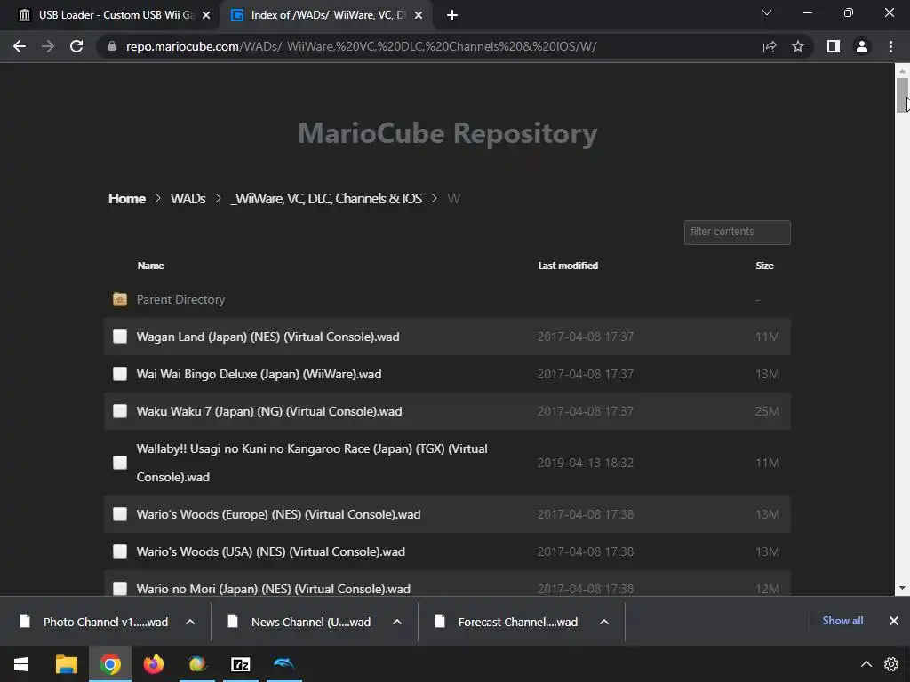This screenshot has width=910, height=682.
Task: Open a new tab with the plus icon
Action: (x=452, y=15)
